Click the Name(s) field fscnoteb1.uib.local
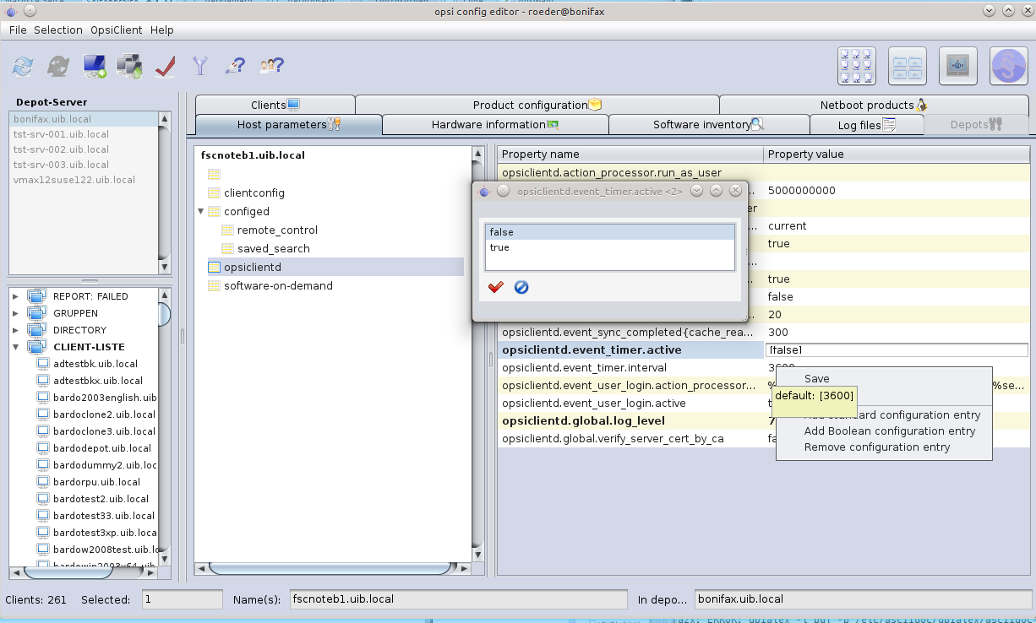The height and width of the screenshot is (623, 1036). coord(461,600)
